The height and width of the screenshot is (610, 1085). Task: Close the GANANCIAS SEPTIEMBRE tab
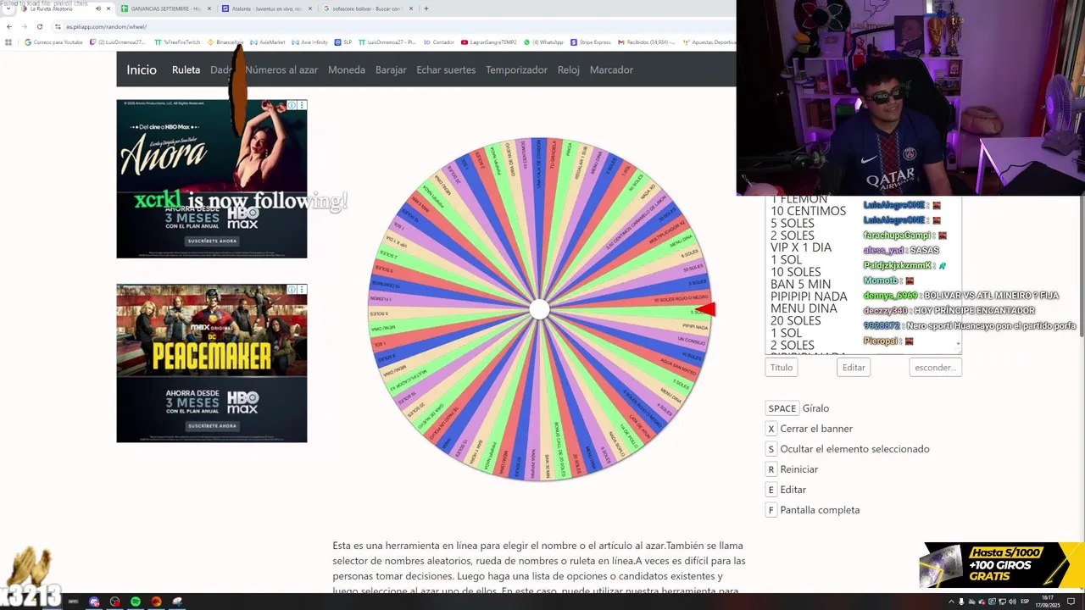[x=209, y=8]
